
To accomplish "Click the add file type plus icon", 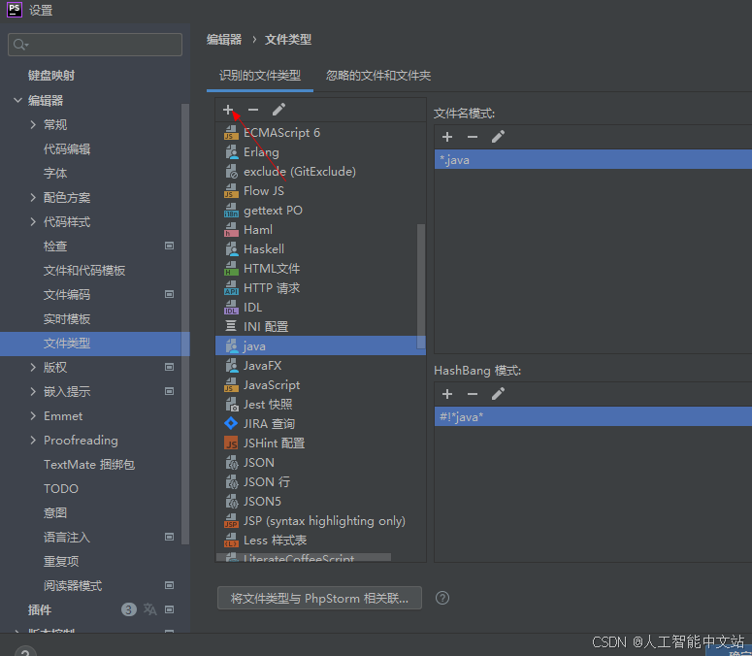I will [x=228, y=110].
